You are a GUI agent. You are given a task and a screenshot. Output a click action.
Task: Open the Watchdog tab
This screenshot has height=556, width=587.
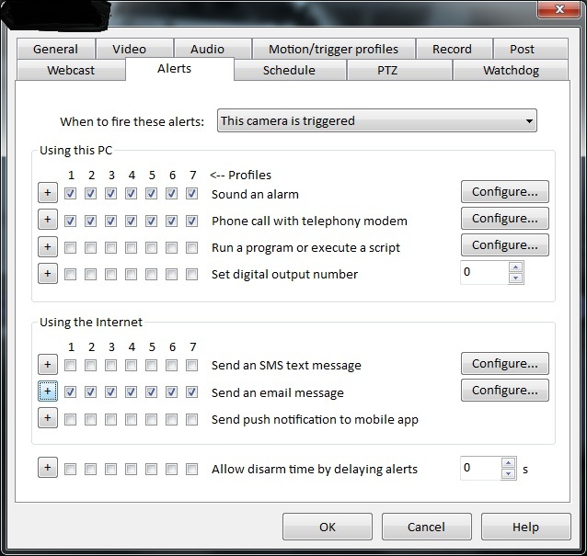511,70
